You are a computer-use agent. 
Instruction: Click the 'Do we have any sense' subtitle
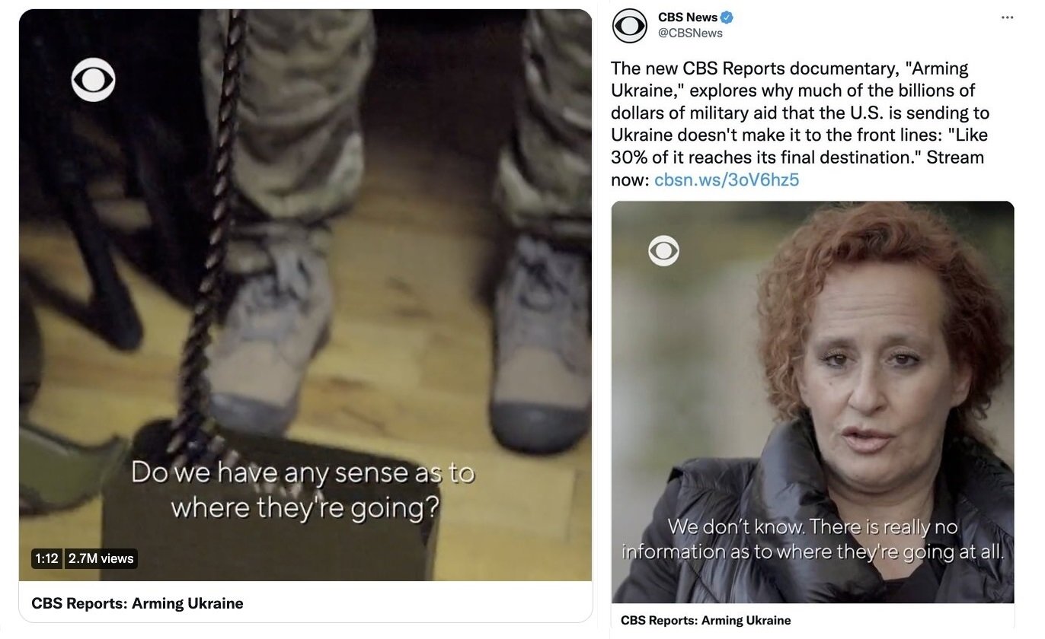tap(303, 488)
